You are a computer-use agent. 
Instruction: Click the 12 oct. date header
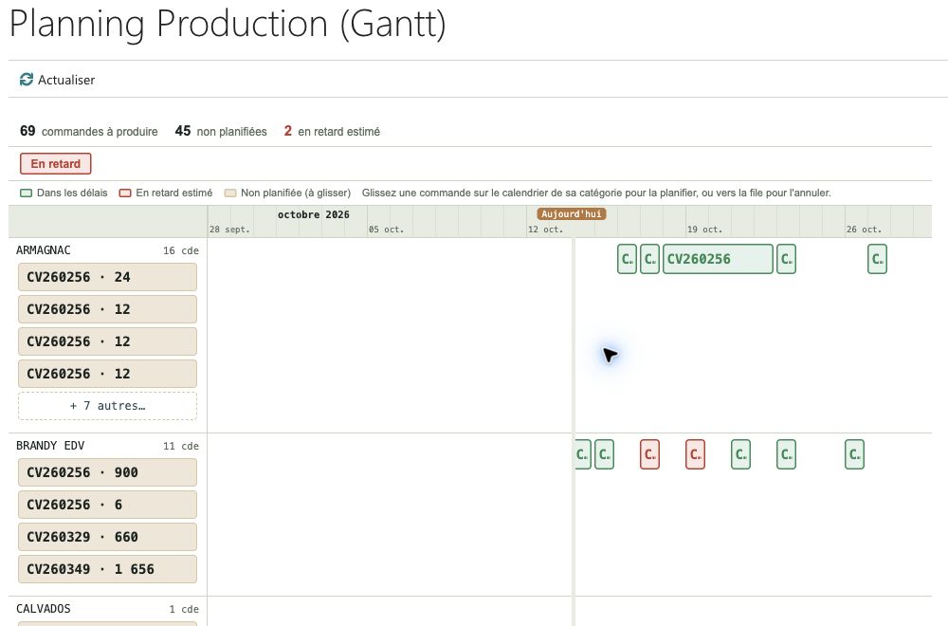(545, 230)
